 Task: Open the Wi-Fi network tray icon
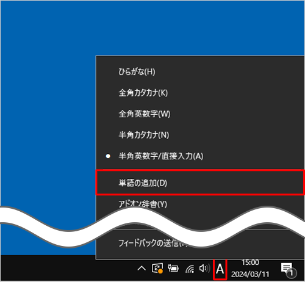click(190, 269)
